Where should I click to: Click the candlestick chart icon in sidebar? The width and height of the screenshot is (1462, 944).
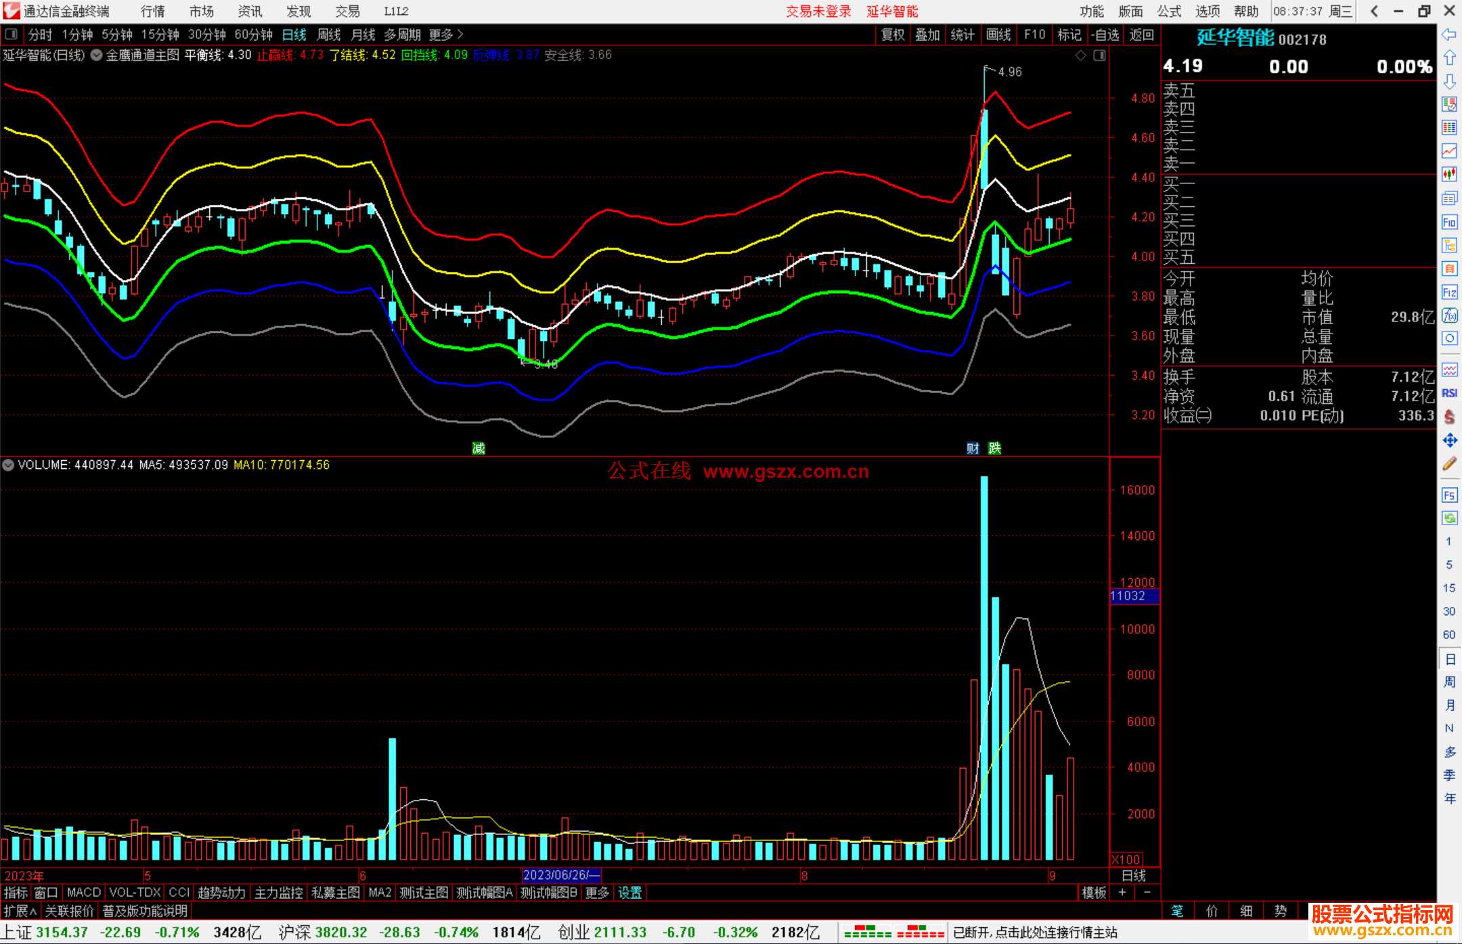click(x=1449, y=174)
